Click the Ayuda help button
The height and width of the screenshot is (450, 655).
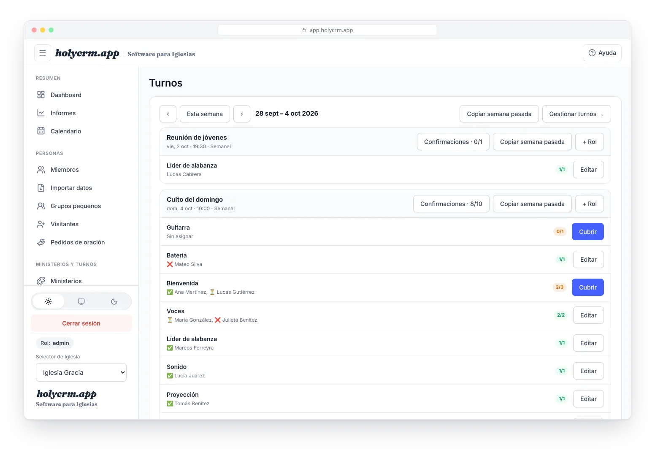pyautogui.click(x=602, y=53)
